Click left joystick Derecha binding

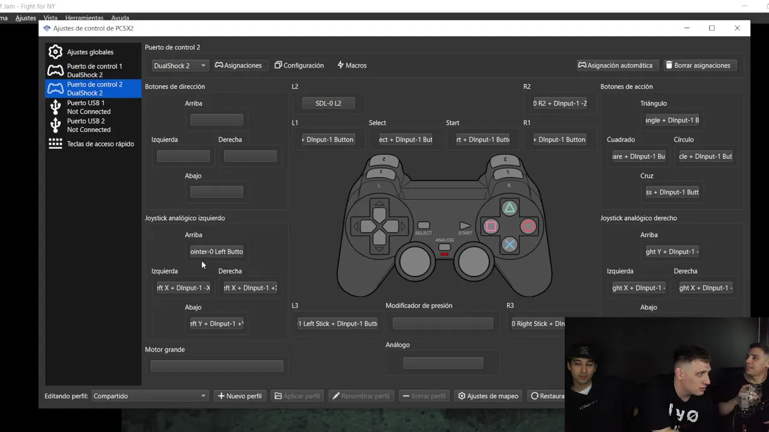point(251,287)
